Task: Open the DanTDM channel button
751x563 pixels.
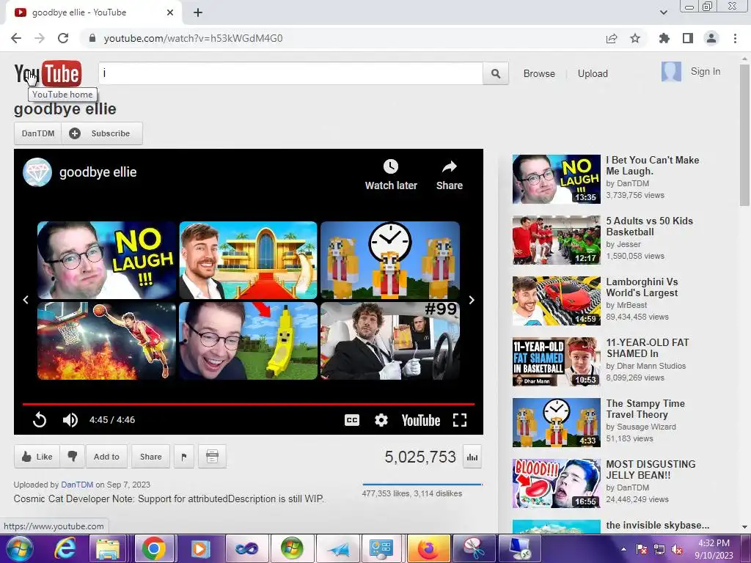Action: click(x=38, y=133)
